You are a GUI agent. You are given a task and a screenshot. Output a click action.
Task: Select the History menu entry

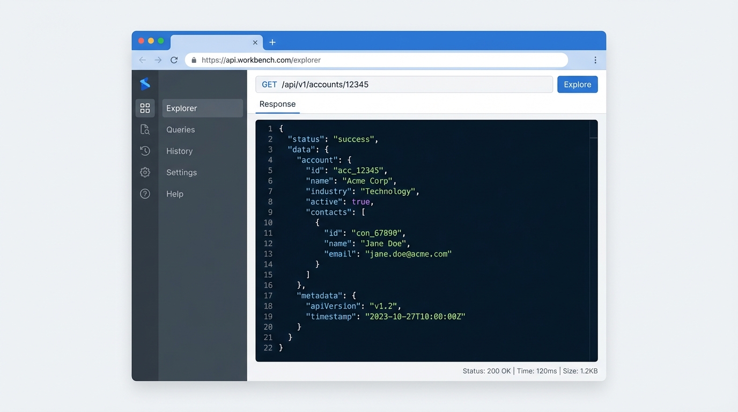(x=179, y=151)
